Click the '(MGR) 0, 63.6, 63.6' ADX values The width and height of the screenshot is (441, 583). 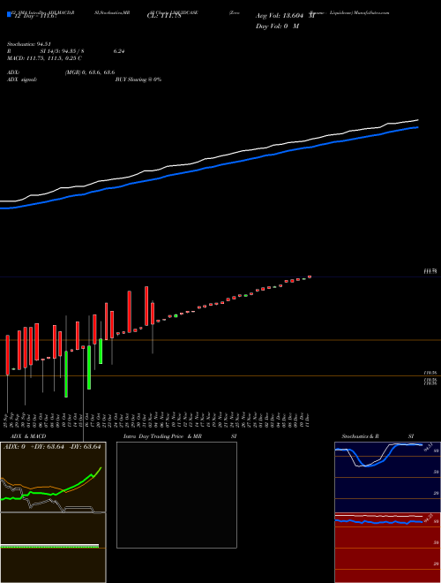(x=90, y=72)
